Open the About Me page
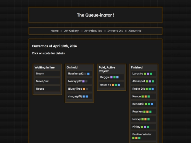Image resolution: width=191 pixels, height=143 pixels. [x=135, y=31]
